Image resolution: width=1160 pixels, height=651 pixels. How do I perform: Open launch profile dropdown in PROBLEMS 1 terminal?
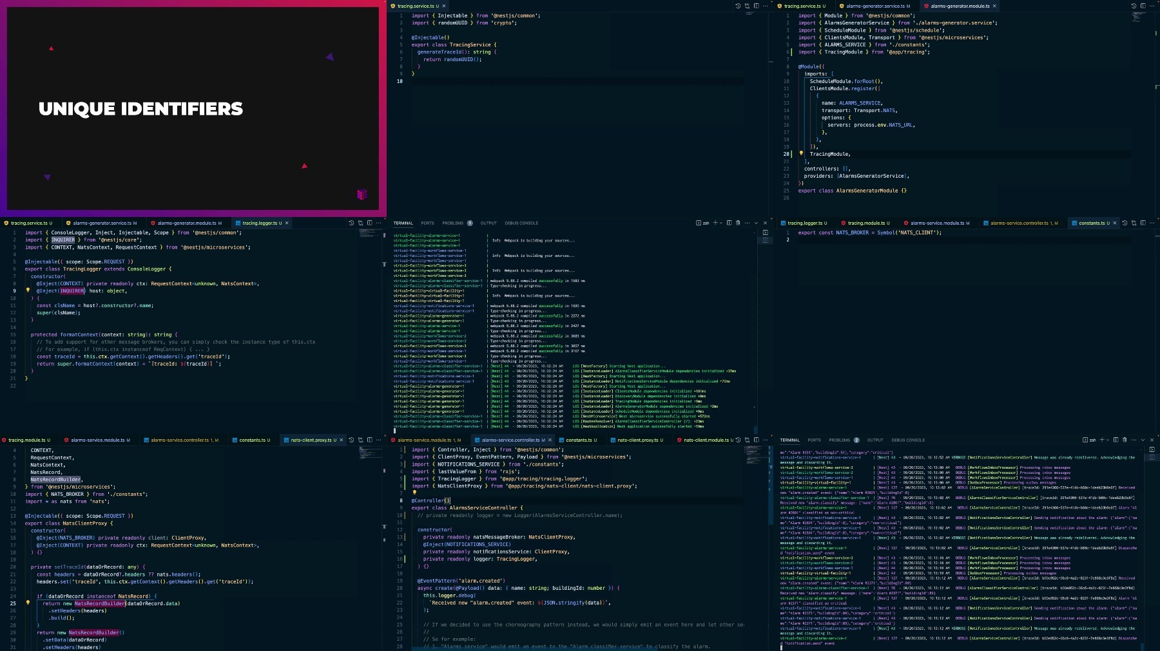(x=721, y=223)
